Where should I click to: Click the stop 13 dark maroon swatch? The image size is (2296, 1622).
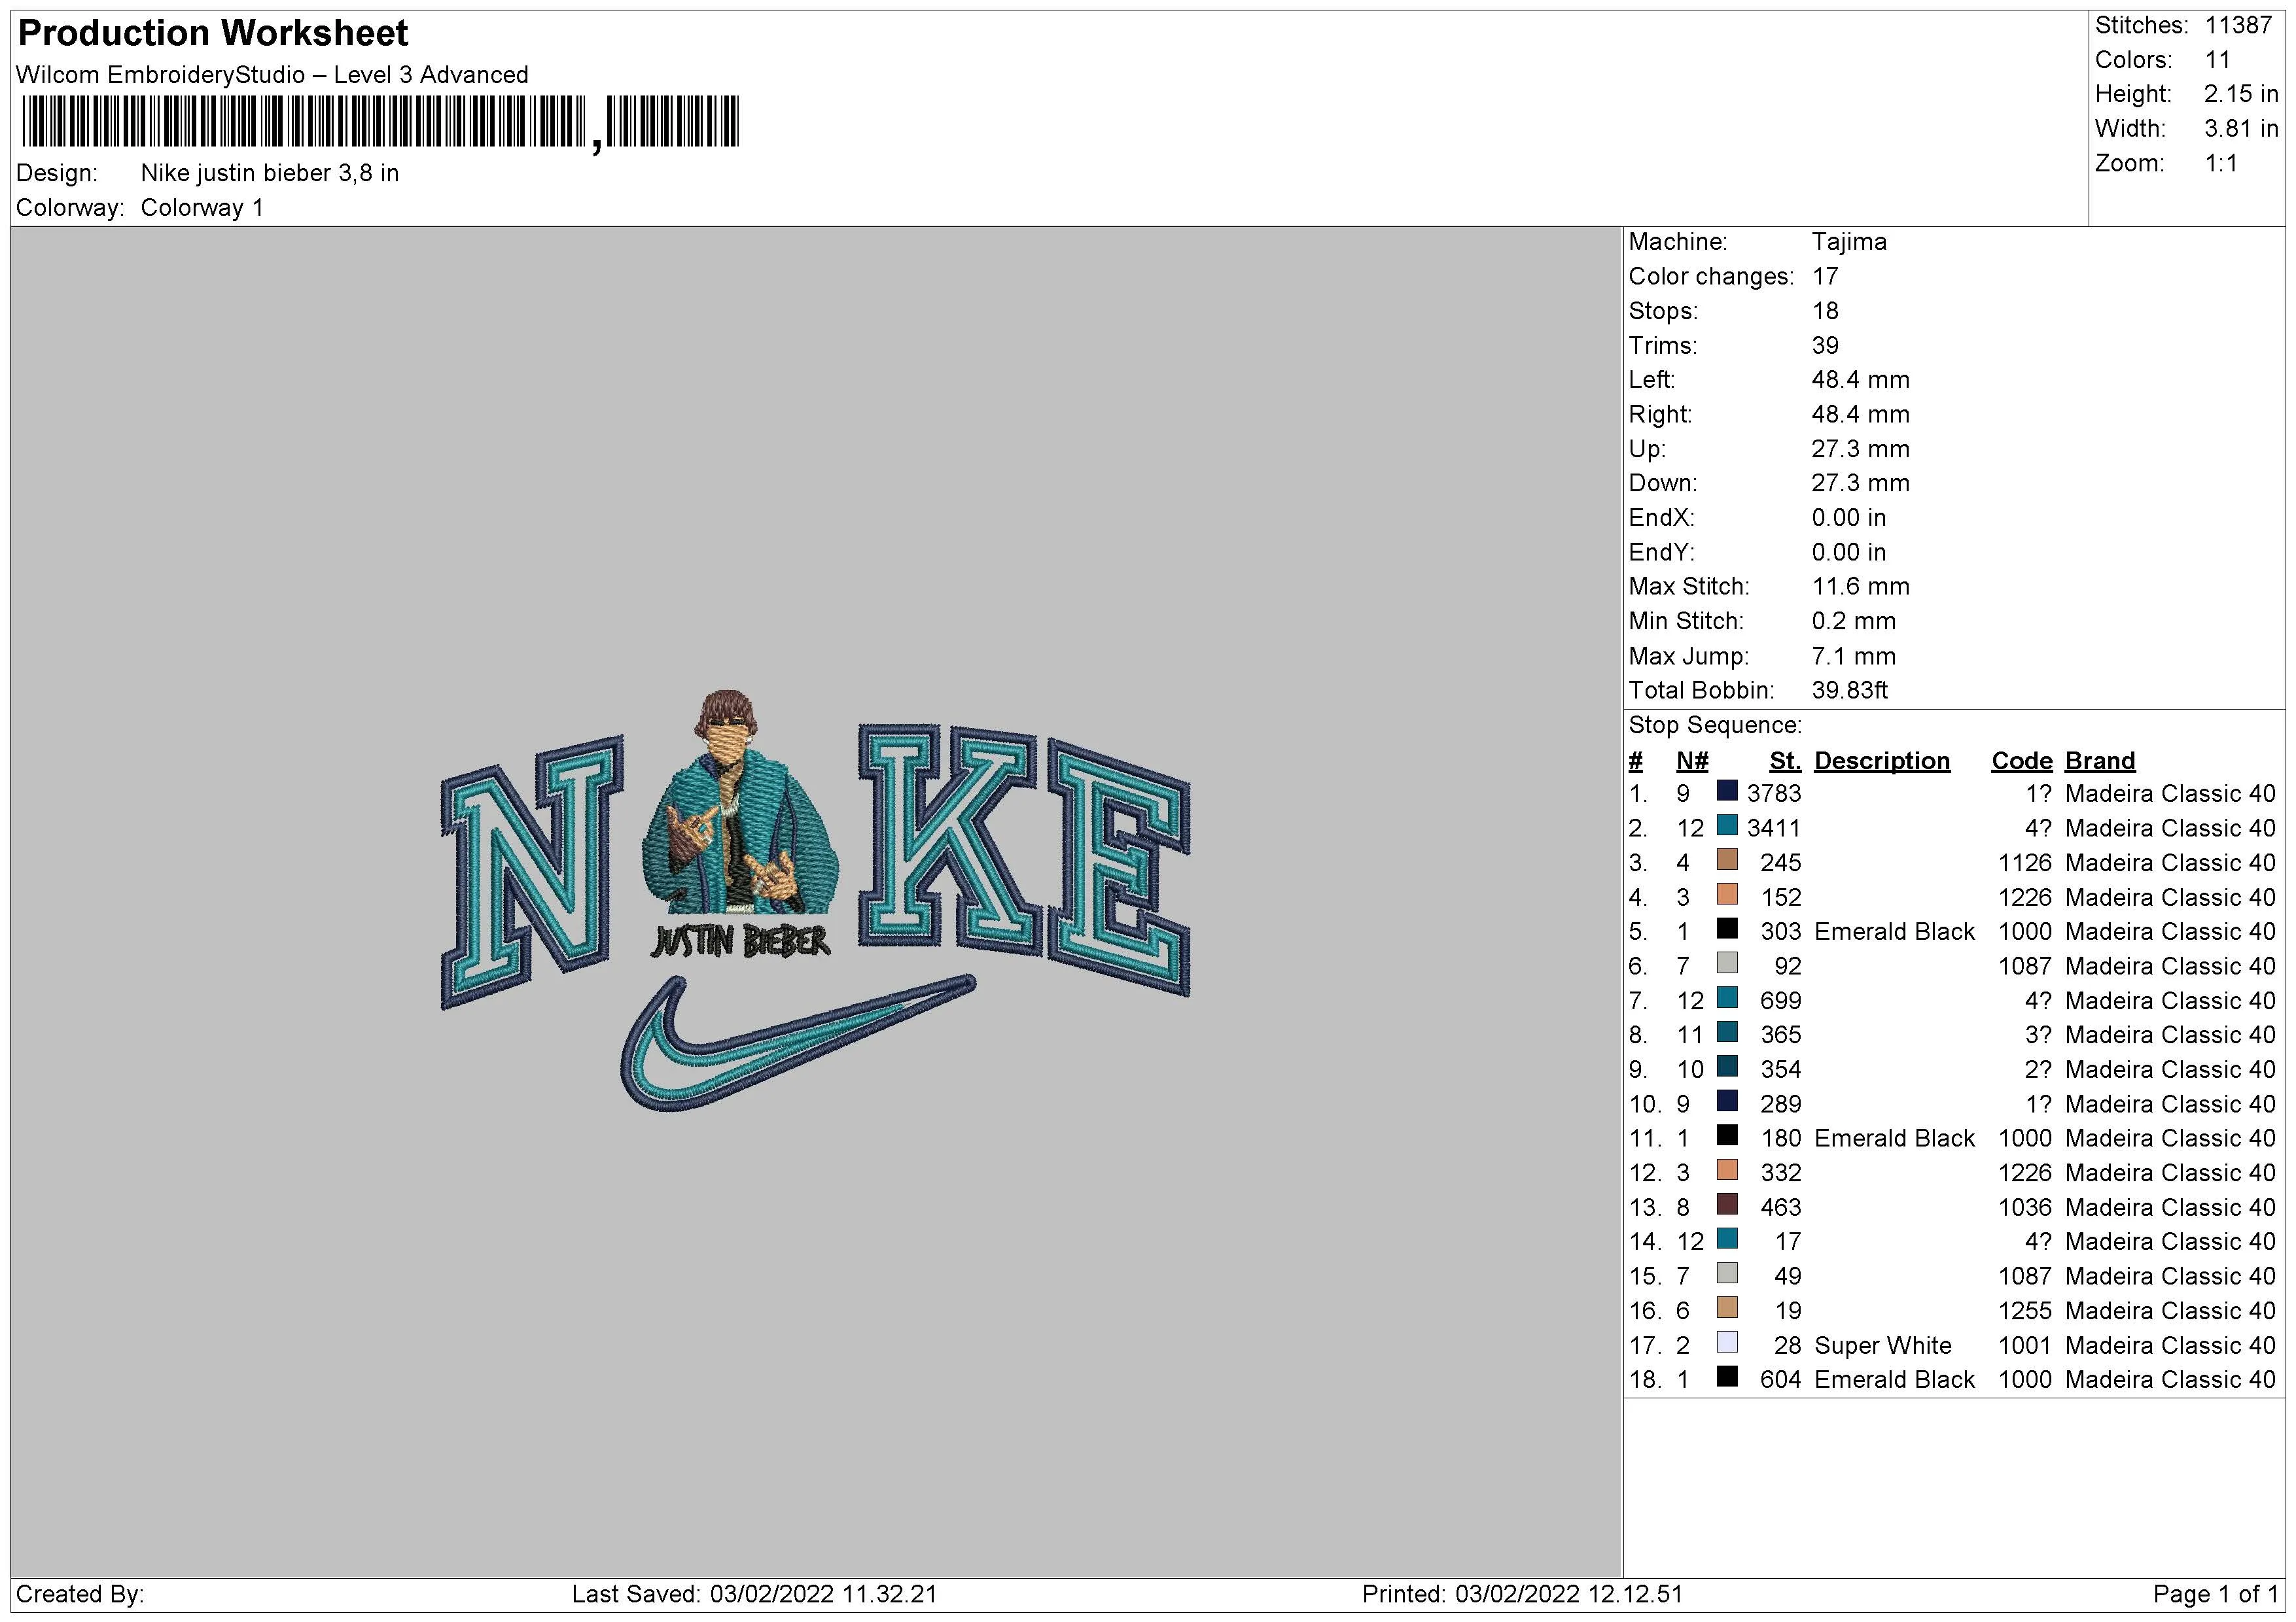[1727, 1204]
